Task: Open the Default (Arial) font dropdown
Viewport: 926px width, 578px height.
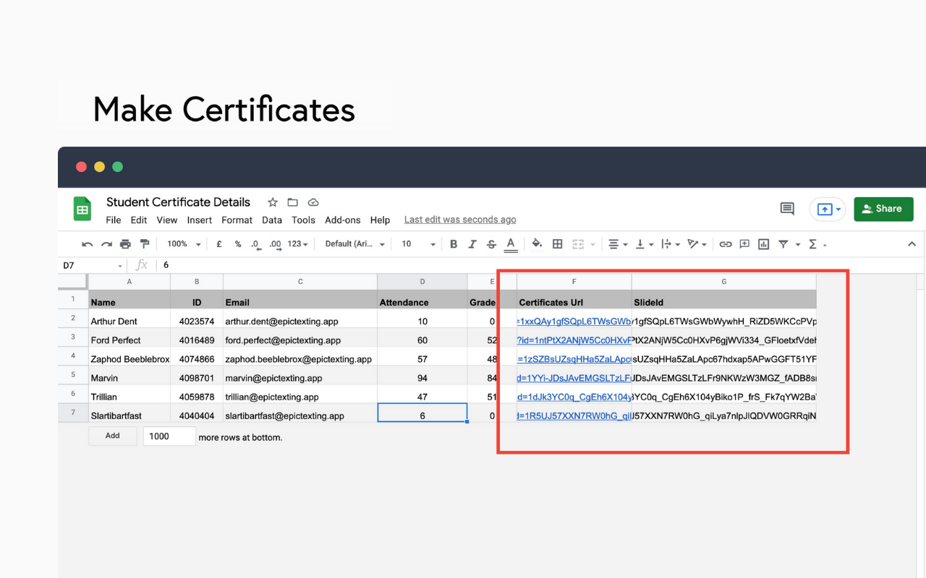Action: (354, 244)
